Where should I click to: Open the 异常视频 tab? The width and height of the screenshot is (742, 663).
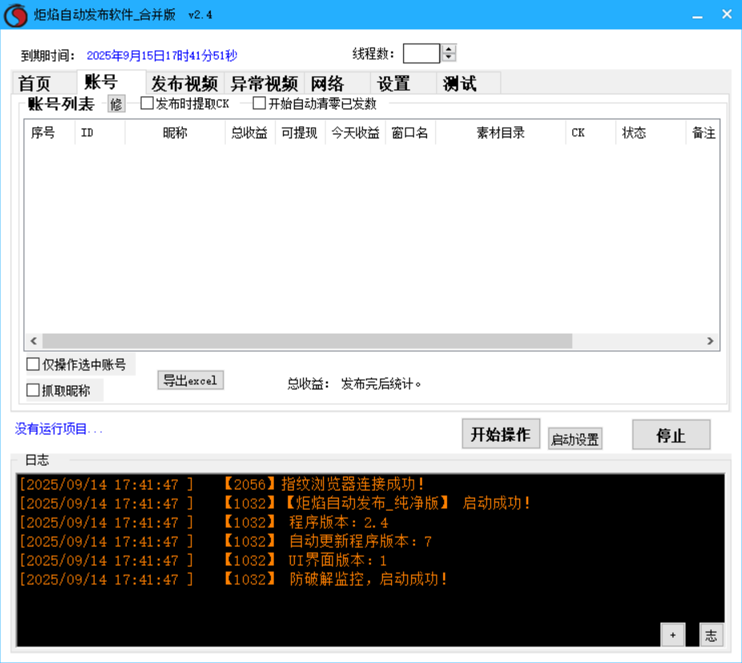pos(264,83)
